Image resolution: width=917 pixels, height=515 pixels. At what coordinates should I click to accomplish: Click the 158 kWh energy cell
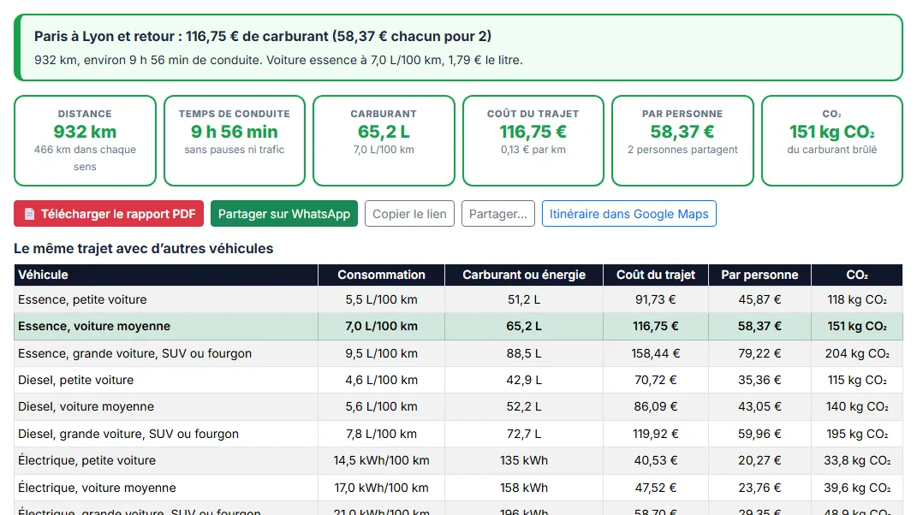point(524,488)
